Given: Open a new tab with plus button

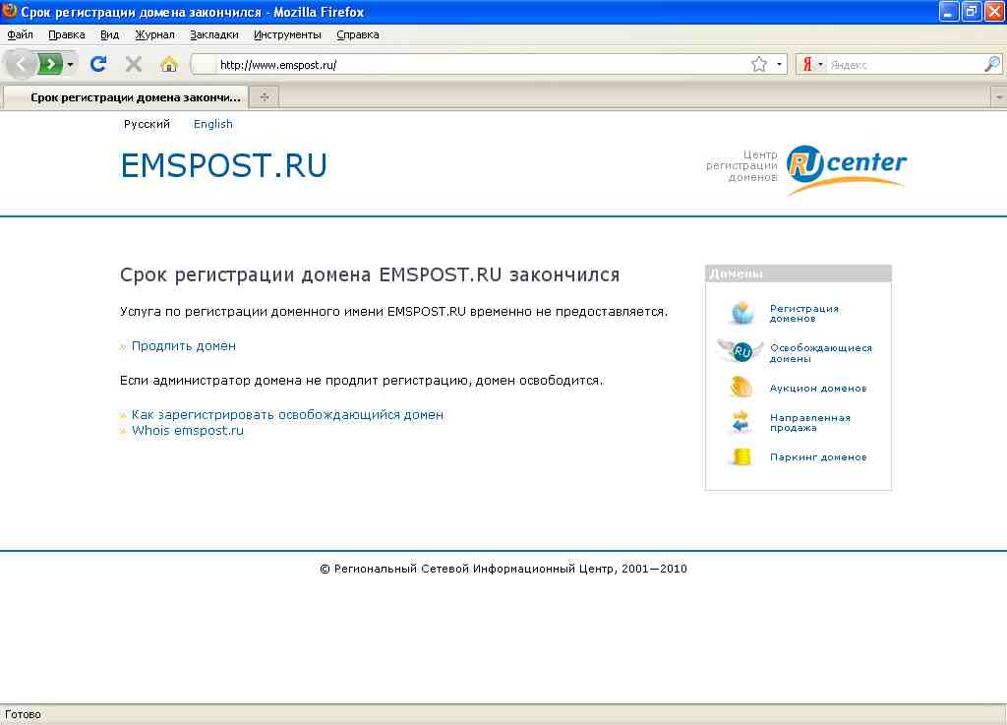Looking at the screenshot, I should (264, 97).
